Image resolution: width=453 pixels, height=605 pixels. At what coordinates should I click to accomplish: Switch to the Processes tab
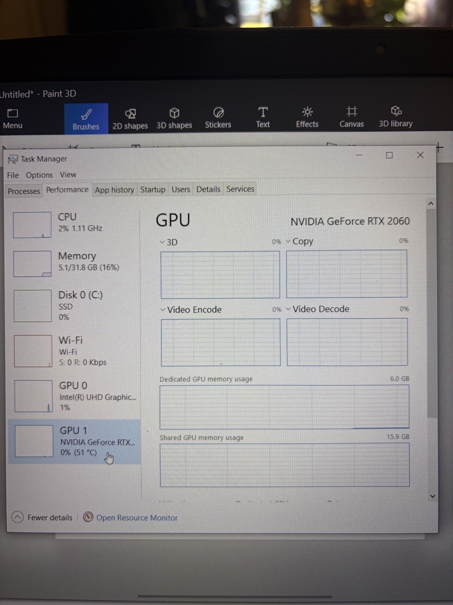coord(24,191)
